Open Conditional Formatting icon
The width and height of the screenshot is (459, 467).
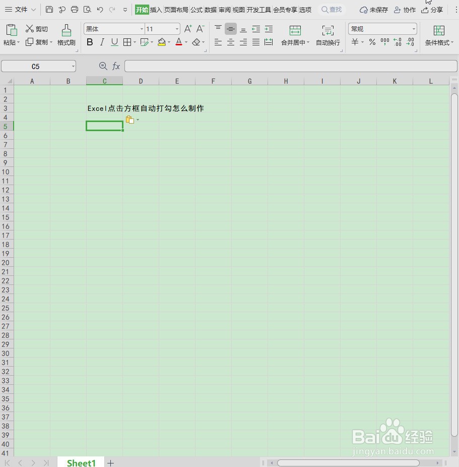[x=439, y=30]
